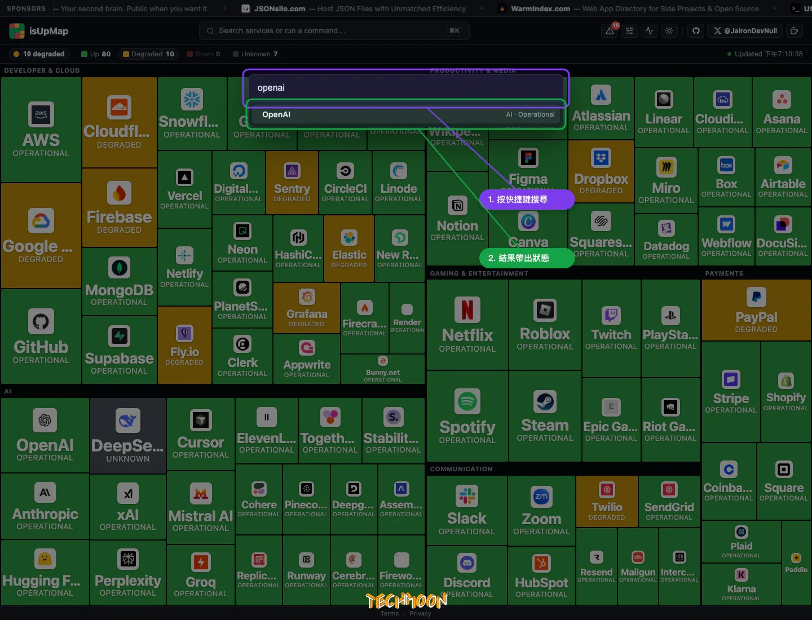Select the Grafana degraded tile
The height and width of the screenshot is (620, 812).
[x=307, y=308]
